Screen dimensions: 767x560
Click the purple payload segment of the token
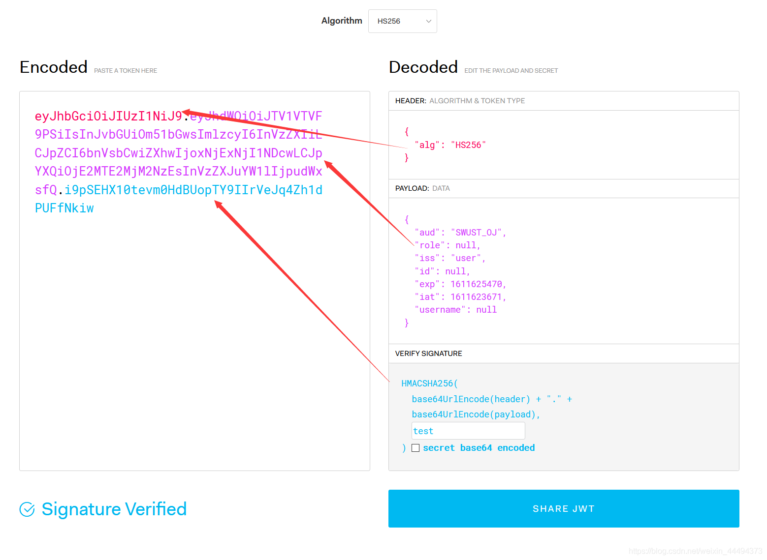tap(178, 153)
